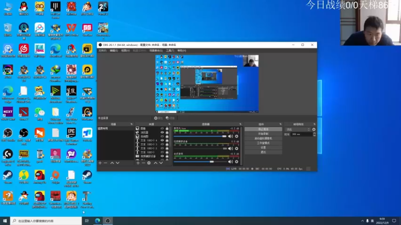Increase the transition duration with the up arrow
This screenshot has width=401, height=225.
[x=314, y=133]
